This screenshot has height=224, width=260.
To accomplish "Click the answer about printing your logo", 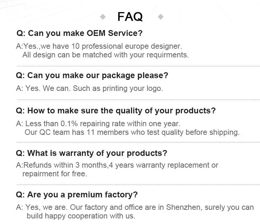I will tap(89, 88).
